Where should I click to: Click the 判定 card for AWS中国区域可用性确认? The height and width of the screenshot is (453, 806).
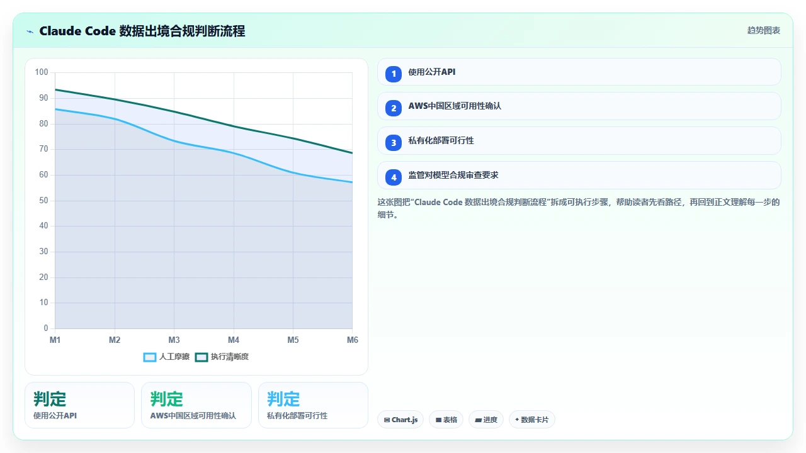[x=196, y=405]
